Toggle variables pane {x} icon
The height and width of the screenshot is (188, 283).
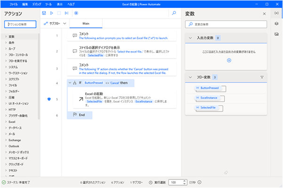coord(276,13)
